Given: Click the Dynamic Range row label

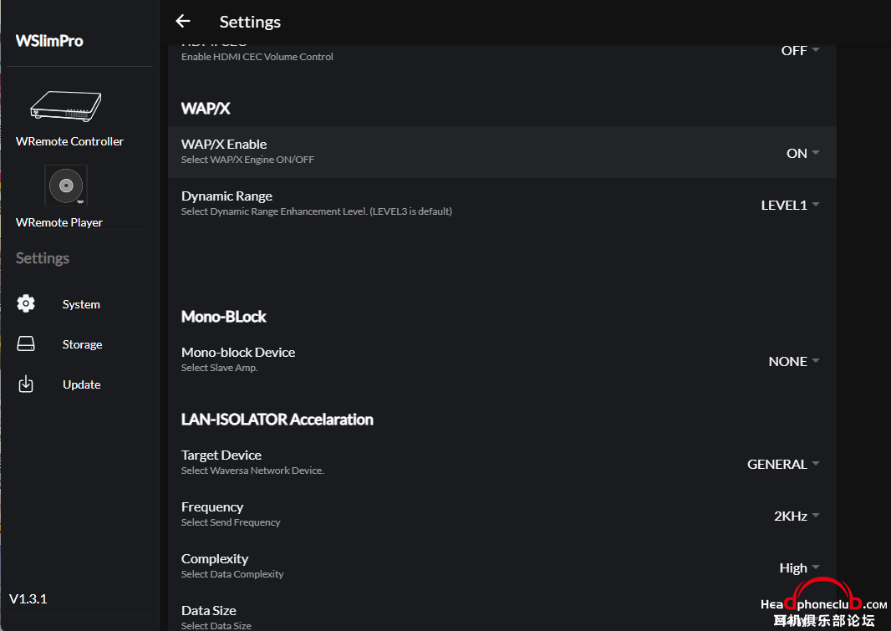Looking at the screenshot, I should 227,196.
